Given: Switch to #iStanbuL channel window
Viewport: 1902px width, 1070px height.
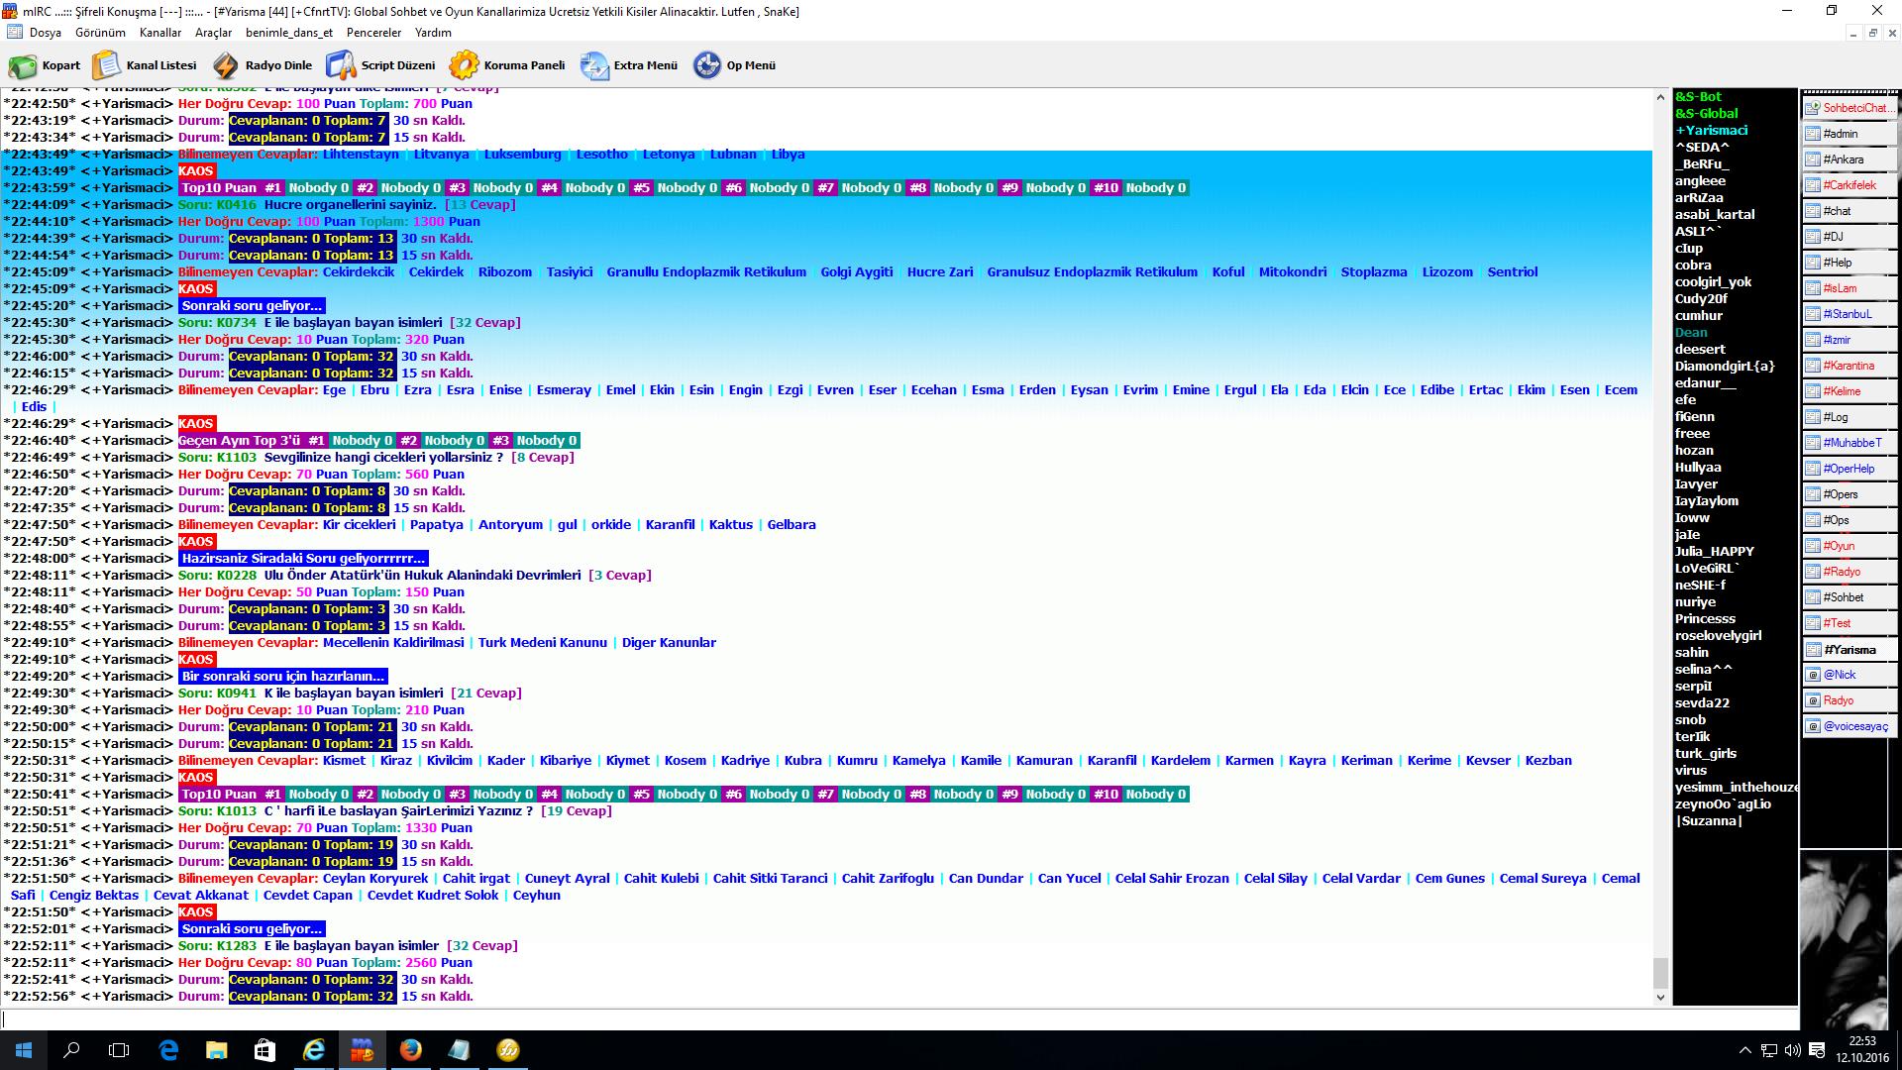Looking at the screenshot, I should [x=1849, y=314].
